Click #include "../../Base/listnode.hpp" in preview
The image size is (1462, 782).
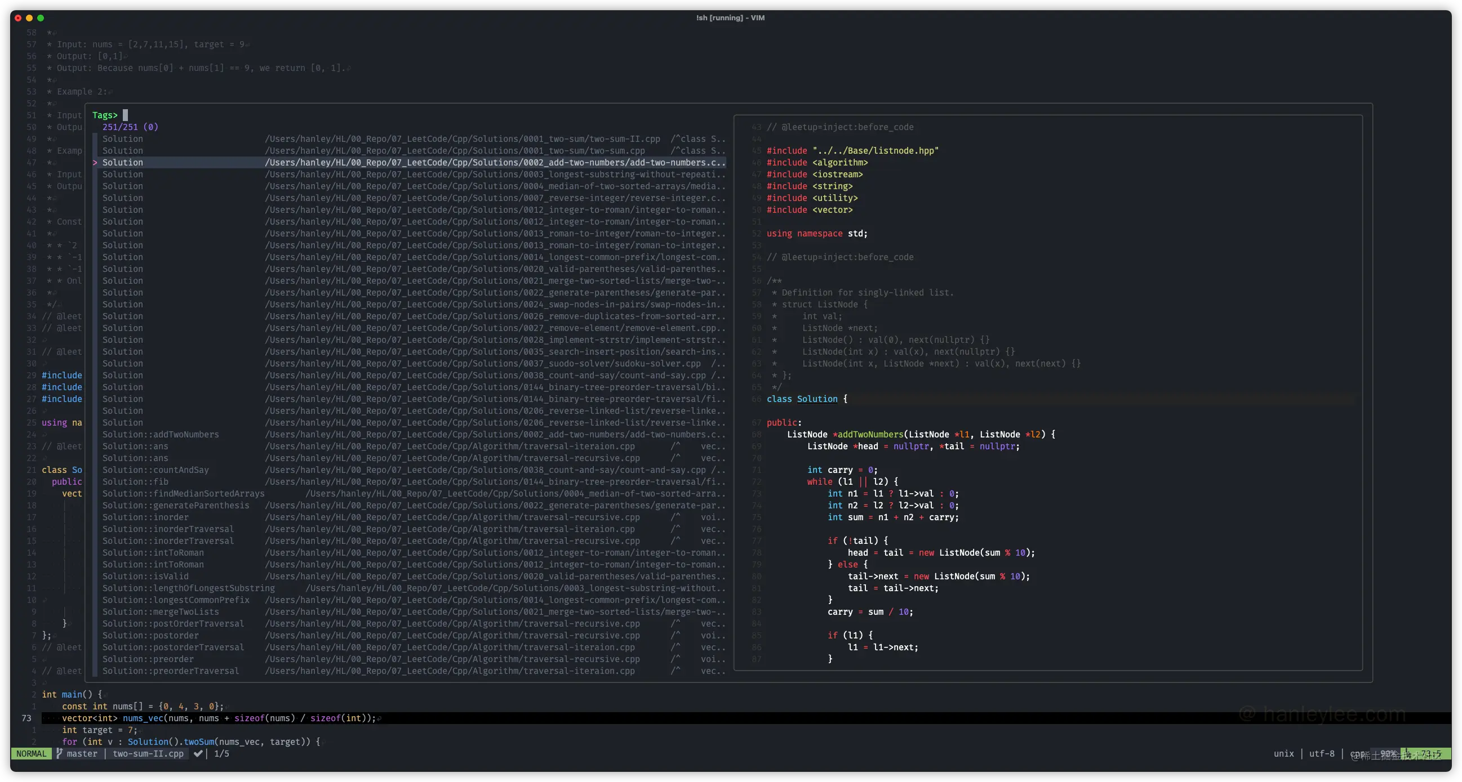coord(852,151)
